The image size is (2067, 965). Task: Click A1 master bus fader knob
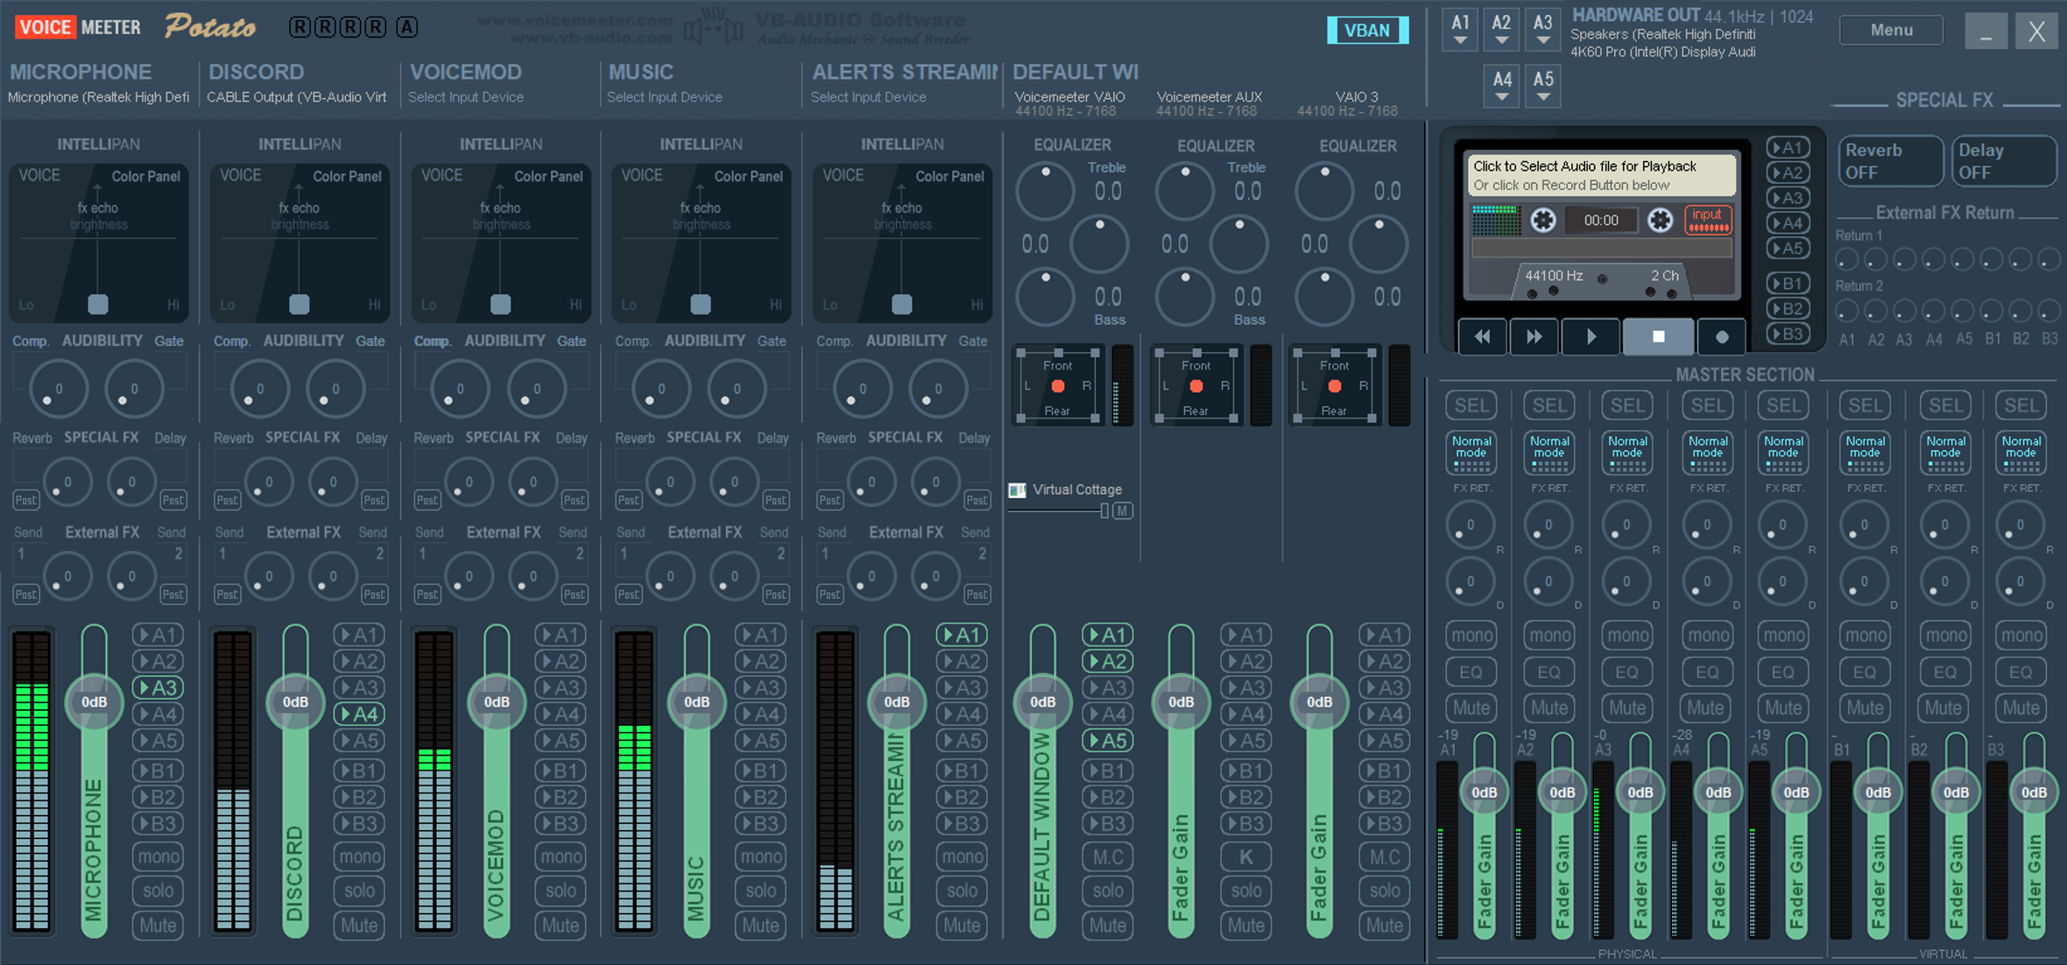[1484, 792]
